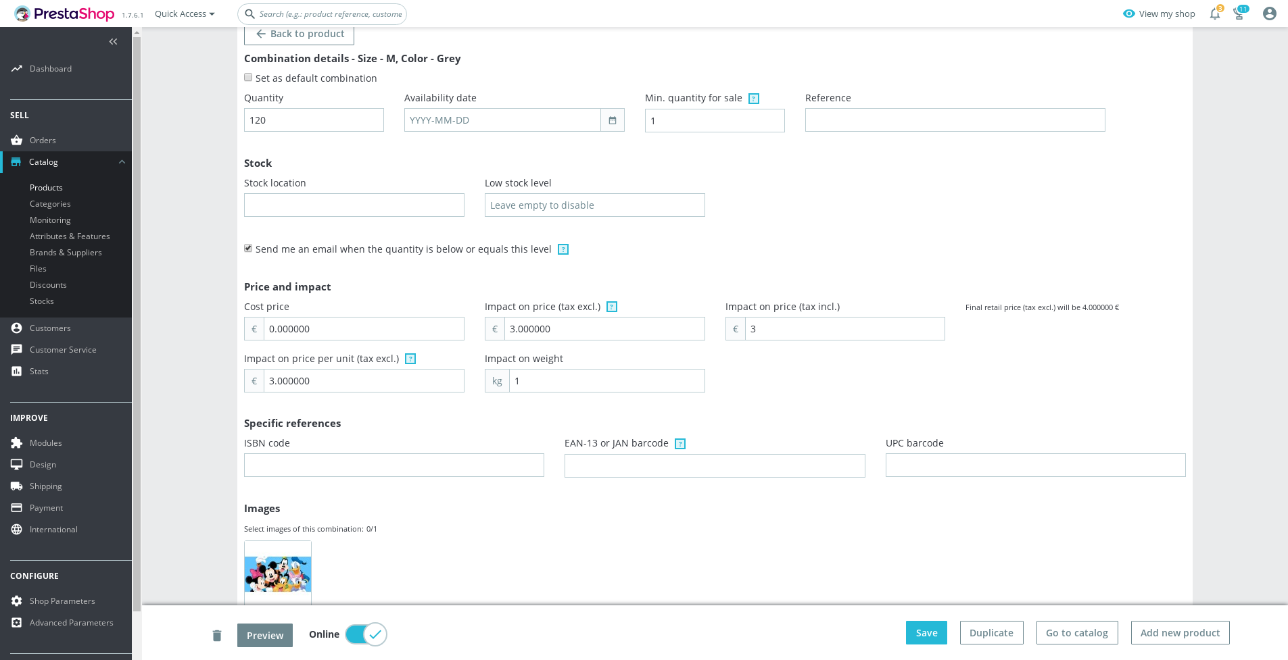Collapse the sidebar with the double chevron

point(113,41)
